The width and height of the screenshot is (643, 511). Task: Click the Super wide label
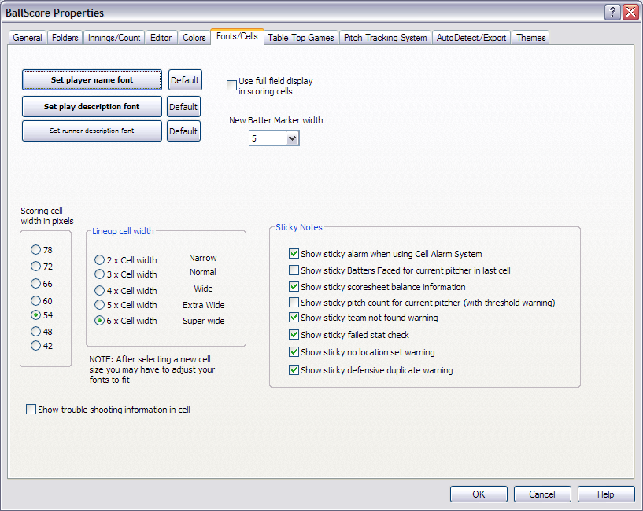(x=203, y=321)
